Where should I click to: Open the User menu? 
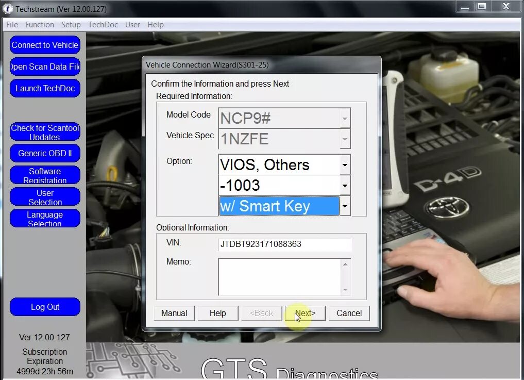132,25
